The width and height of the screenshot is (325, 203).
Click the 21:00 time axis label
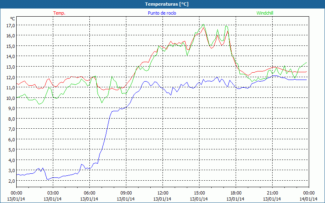(272, 193)
